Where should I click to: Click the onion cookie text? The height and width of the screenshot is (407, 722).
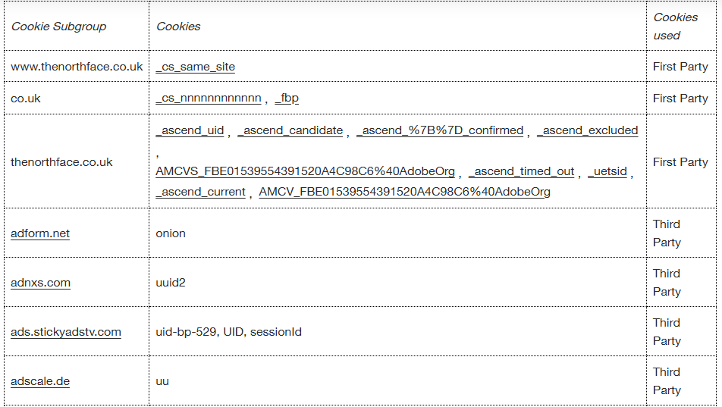(x=171, y=233)
